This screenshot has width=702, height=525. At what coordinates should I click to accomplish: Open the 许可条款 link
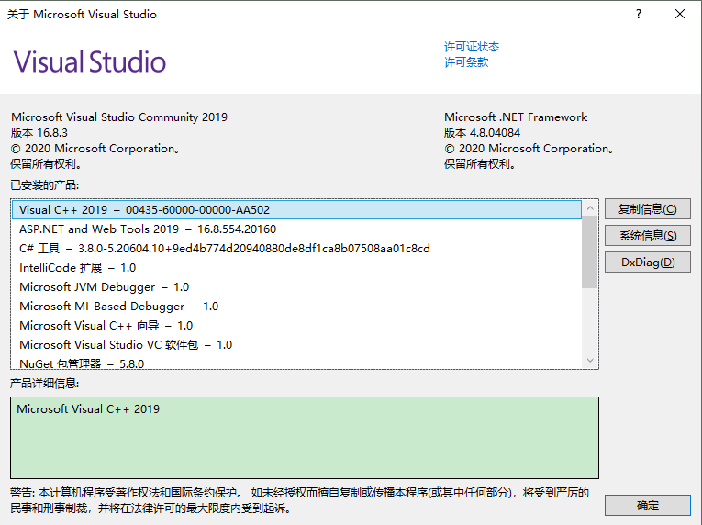(x=466, y=62)
